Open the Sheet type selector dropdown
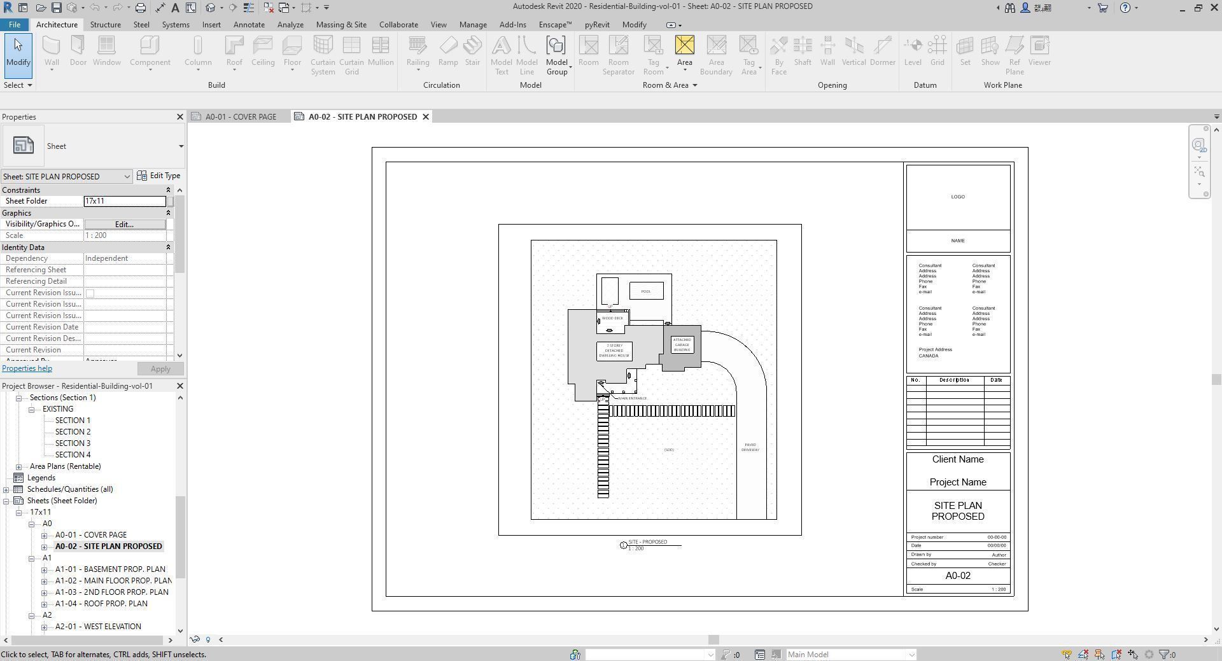Image resolution: width=1222 pixels, height=661 pixels. 181,146
